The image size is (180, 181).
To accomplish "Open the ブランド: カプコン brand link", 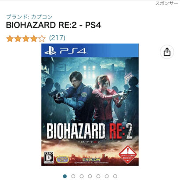I will [x=29, y=17].
